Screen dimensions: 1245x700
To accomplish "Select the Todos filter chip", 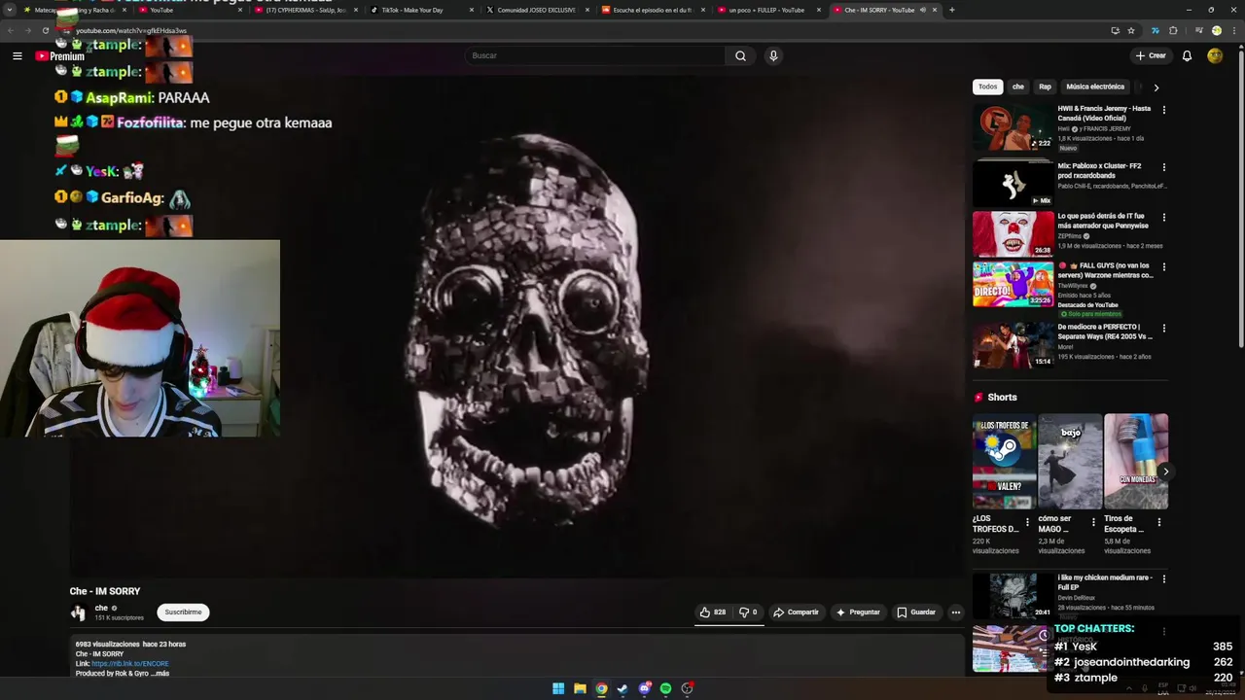I will [987, 87].
